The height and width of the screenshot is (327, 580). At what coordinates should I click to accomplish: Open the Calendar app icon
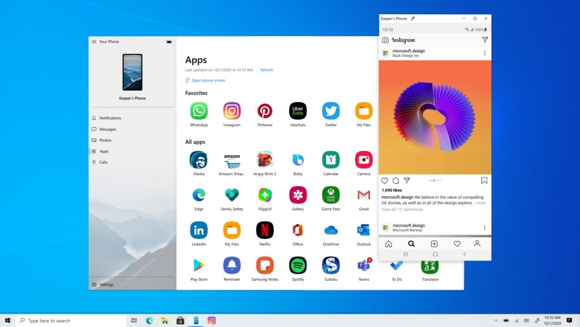pos(331,160)
